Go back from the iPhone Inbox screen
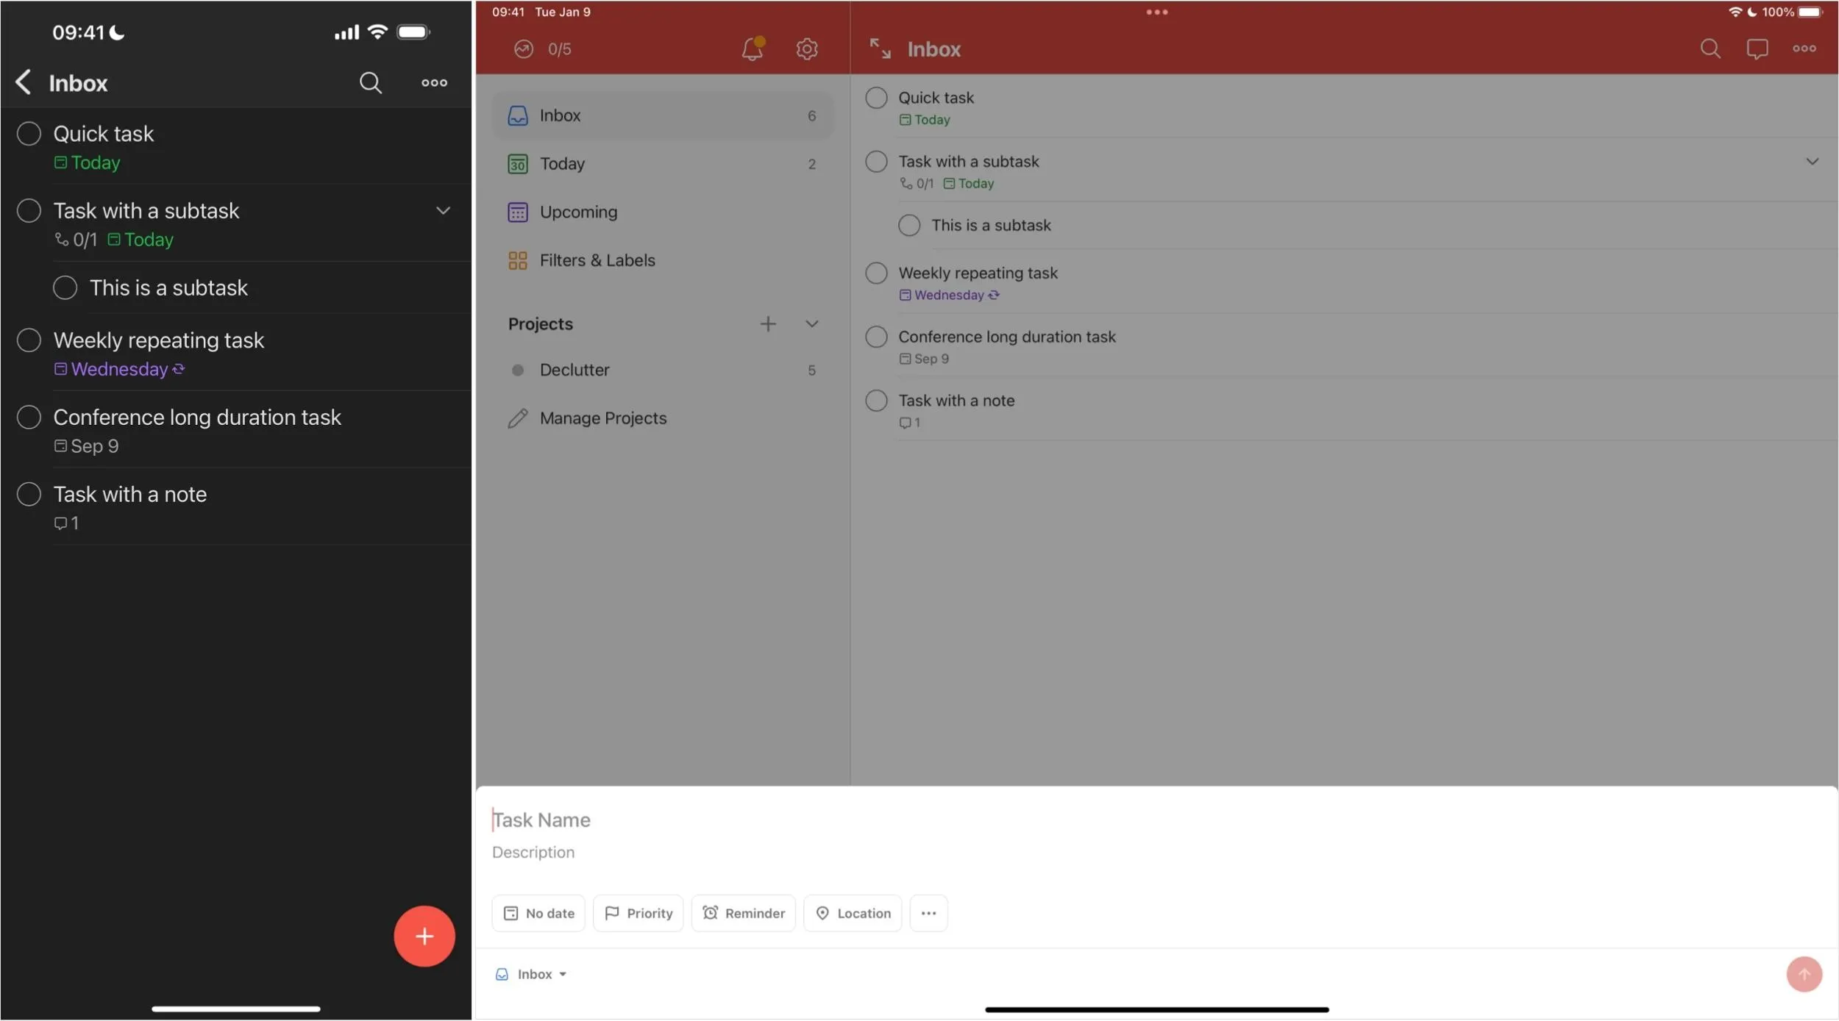Screen dimensions: 1839x1021 [24, 82]
